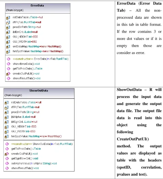Click the field icon next to errDataMap

point(8,47)
